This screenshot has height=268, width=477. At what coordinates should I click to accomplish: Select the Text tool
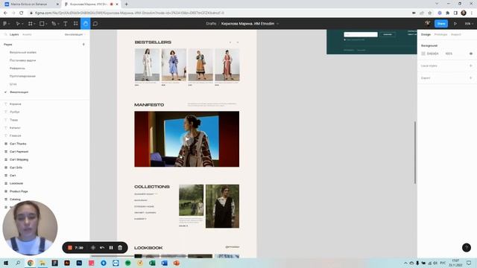(x=66, y=23)
